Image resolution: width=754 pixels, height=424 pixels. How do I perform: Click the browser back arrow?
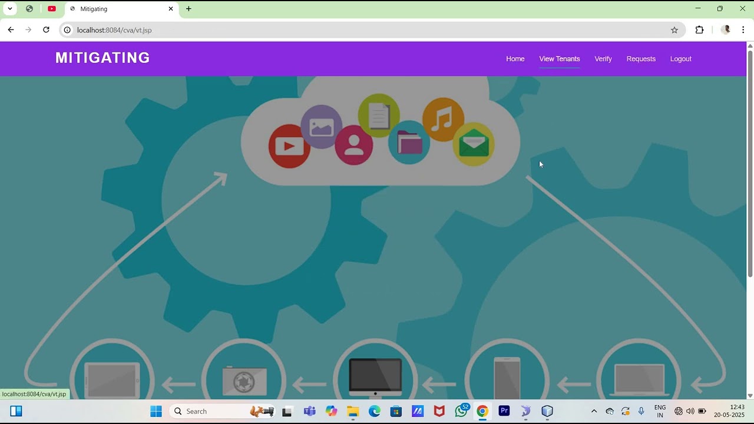tap(11, 30)
